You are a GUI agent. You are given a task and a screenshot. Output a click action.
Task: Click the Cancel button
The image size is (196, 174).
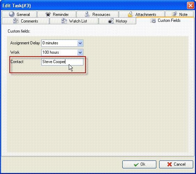pos(176,164)
